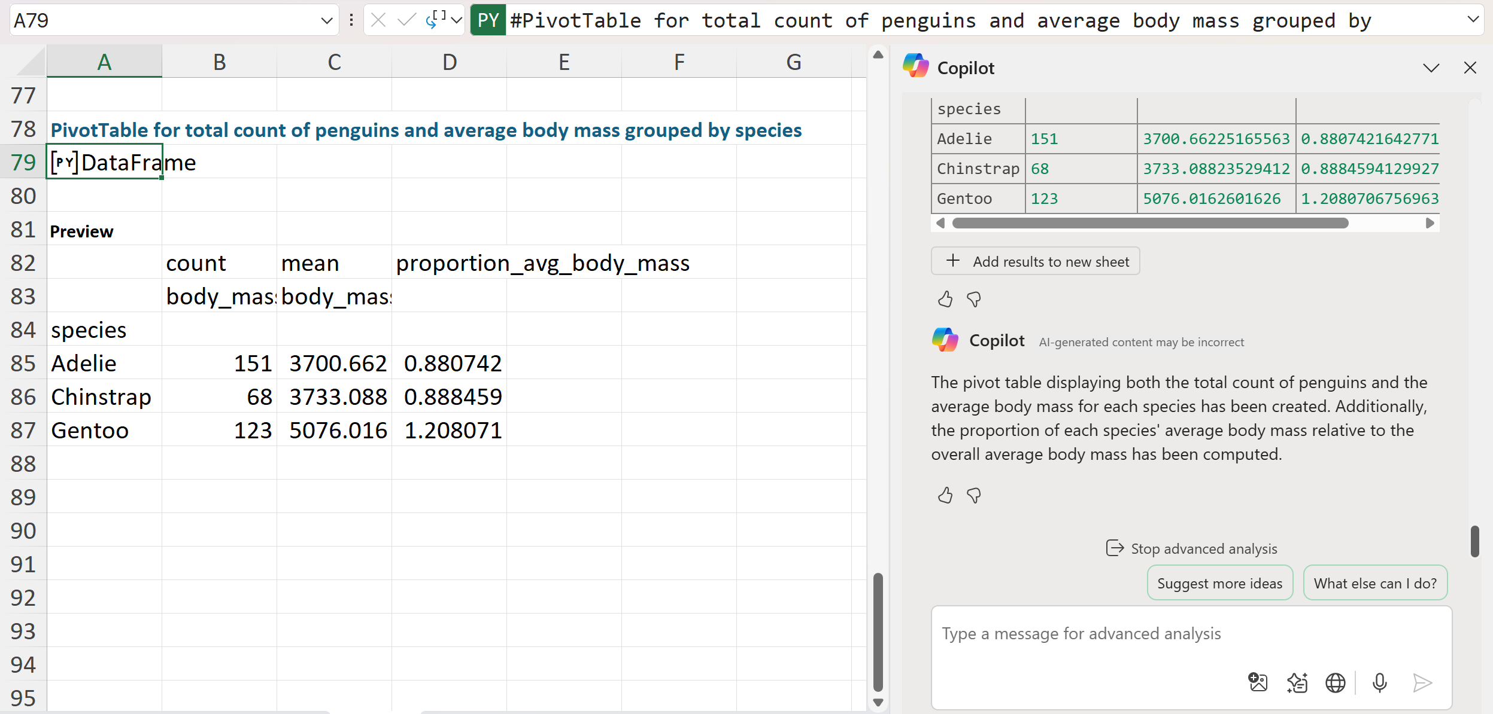Open the Python output type dropdown

[457, 20]
